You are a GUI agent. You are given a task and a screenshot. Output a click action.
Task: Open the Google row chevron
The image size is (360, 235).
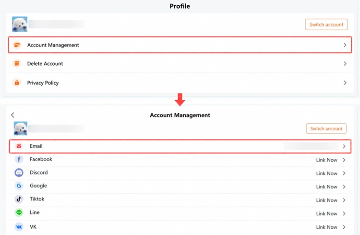[x=344, y=187]
